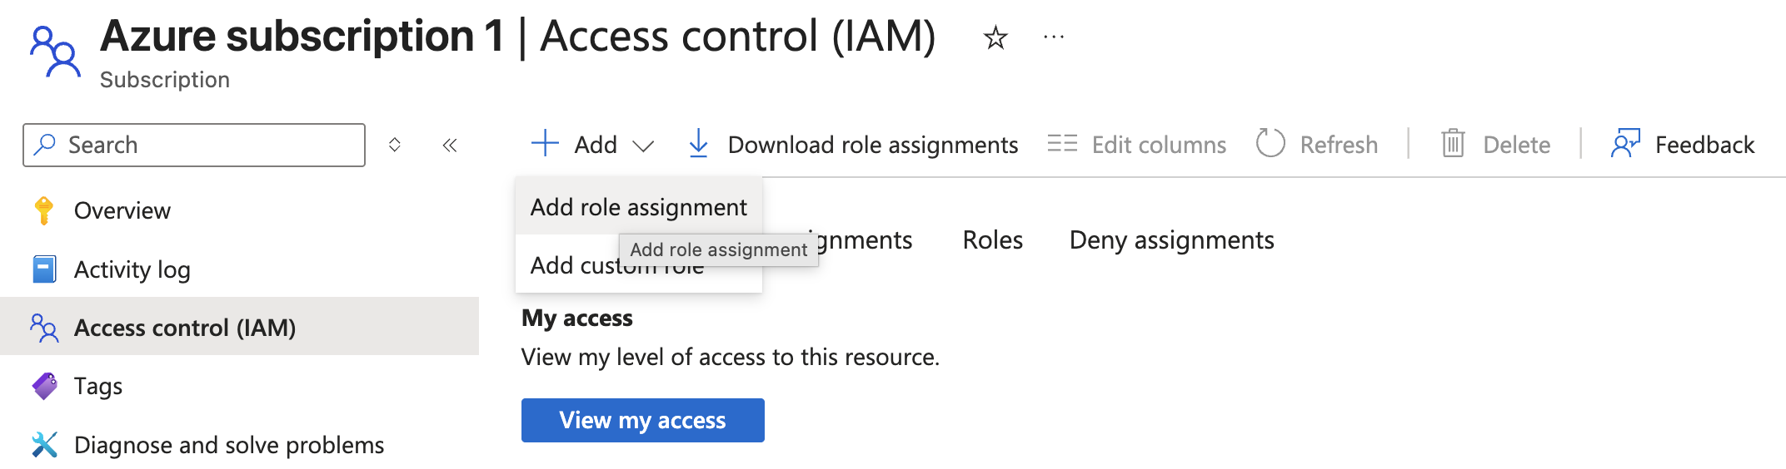Select Add custom role menu item
Image resolution: width=1786 pixels, height=469 pixels.
pos(639,265)
